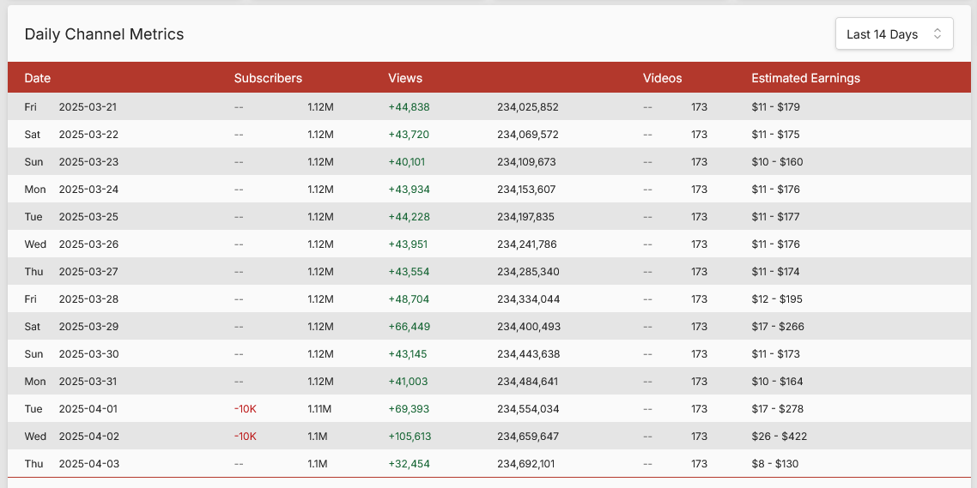Click the 1.11M subscriber count

click(x=320, y=409)
